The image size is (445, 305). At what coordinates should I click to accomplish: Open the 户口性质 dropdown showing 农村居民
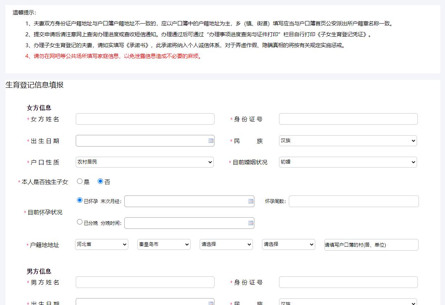click(145, 162)
